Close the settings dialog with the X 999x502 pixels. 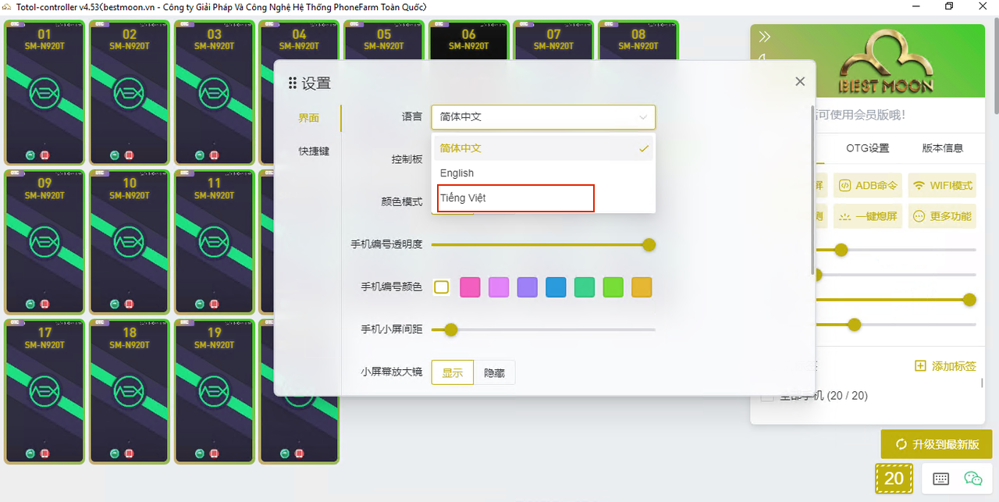(x=799, y=81)
